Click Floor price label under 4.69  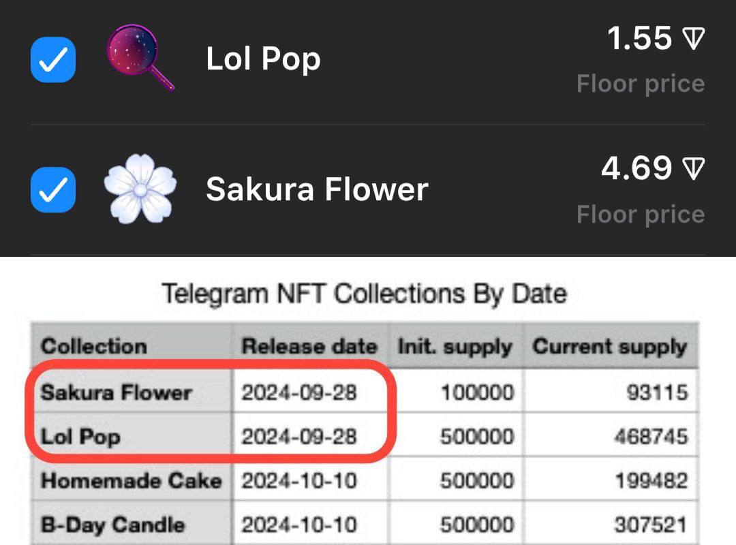pyautogui.click(x=641, y=215)
